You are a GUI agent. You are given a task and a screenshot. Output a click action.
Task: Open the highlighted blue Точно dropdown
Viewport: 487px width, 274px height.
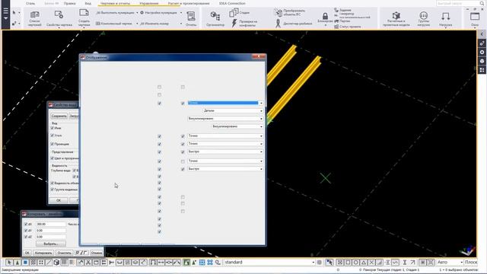(225, 103)
